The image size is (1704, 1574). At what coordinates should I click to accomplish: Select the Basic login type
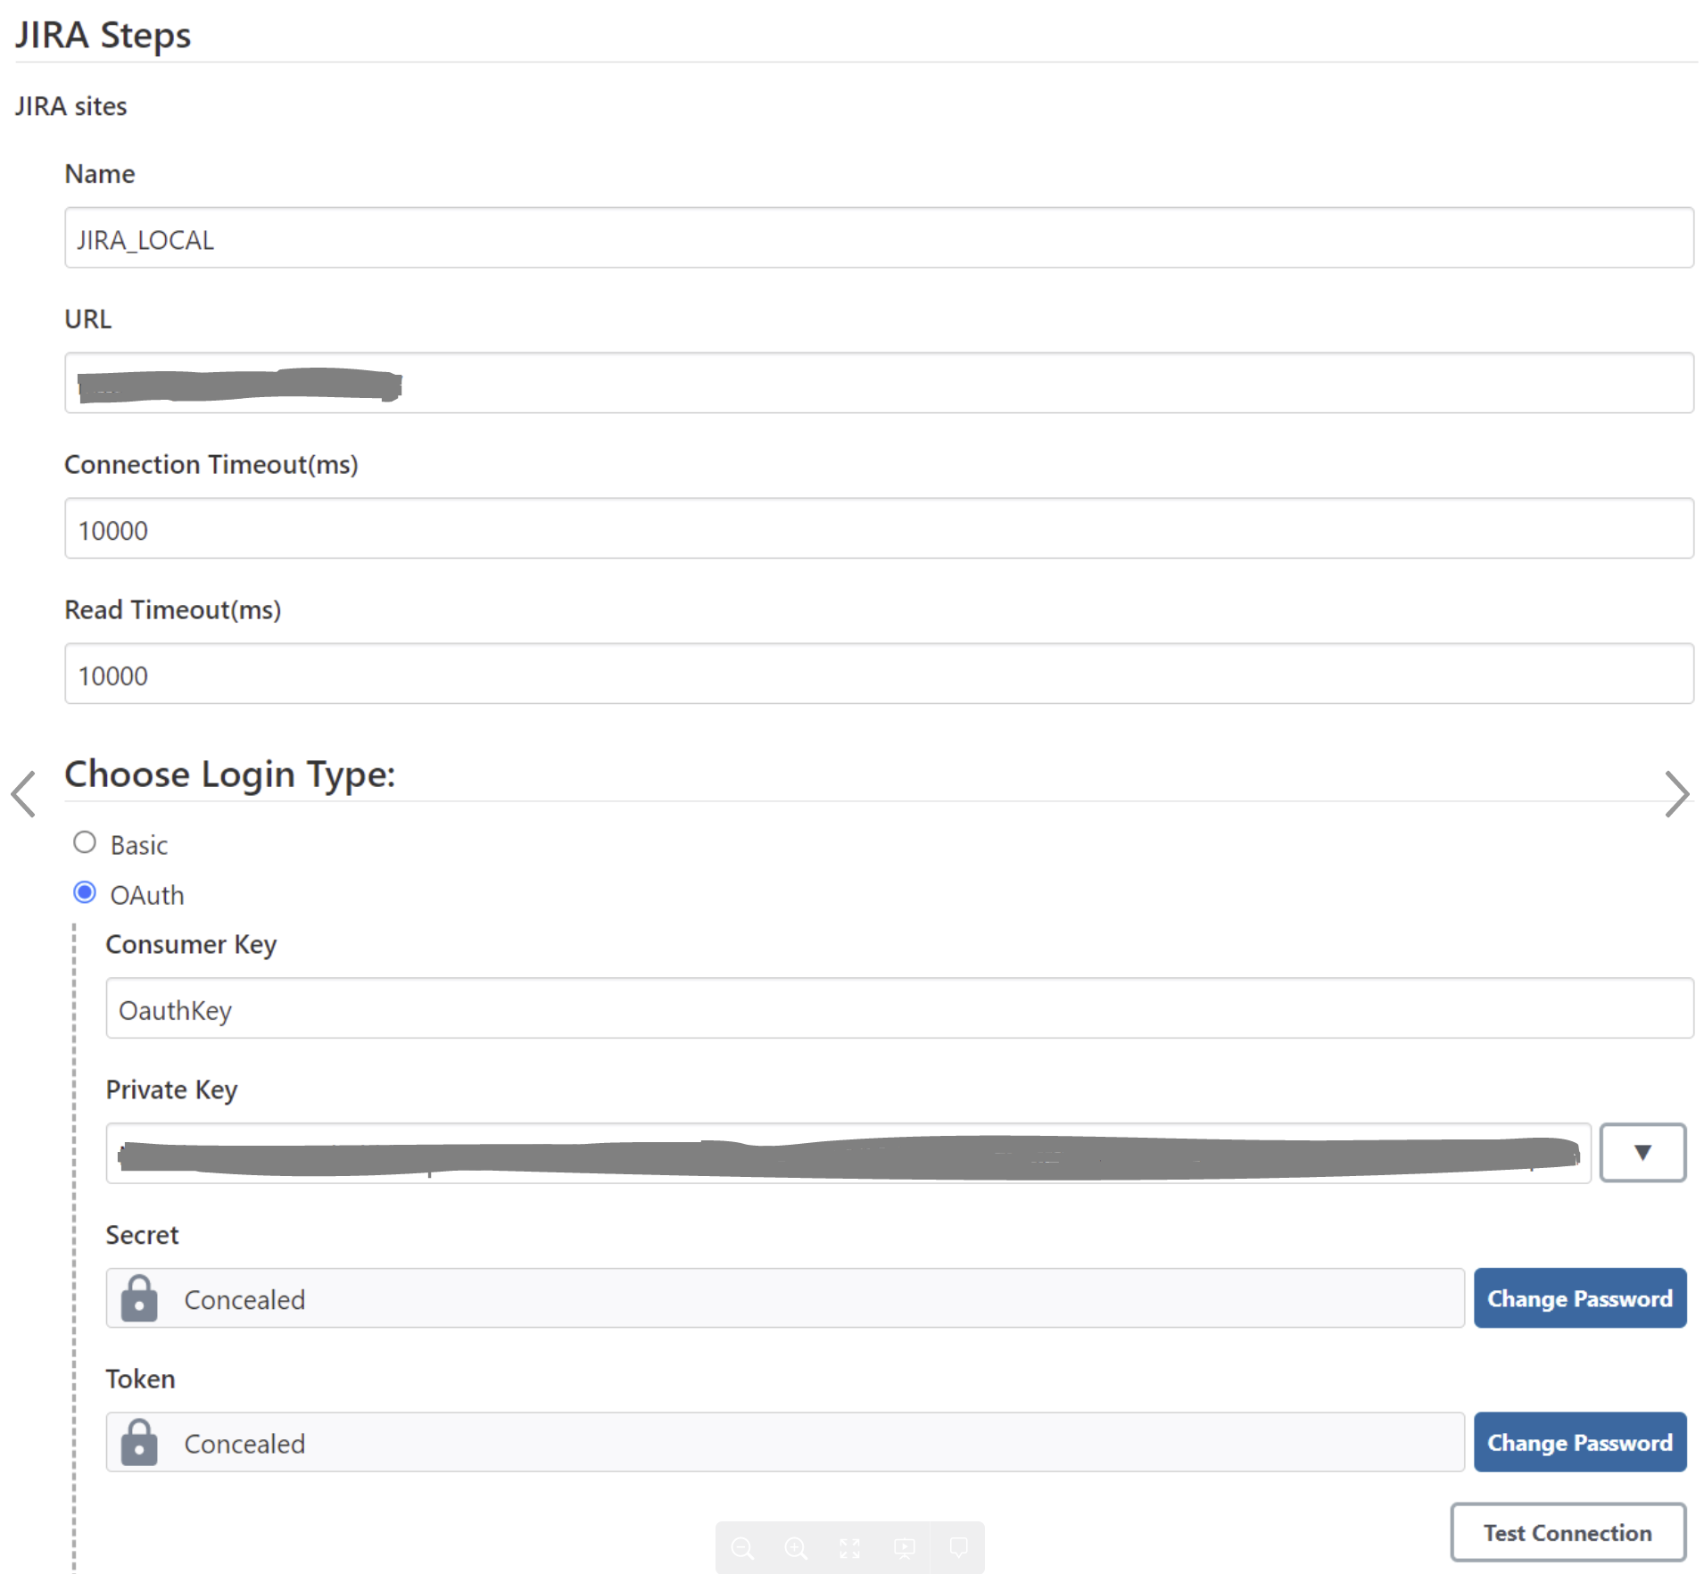click(85, 842)
